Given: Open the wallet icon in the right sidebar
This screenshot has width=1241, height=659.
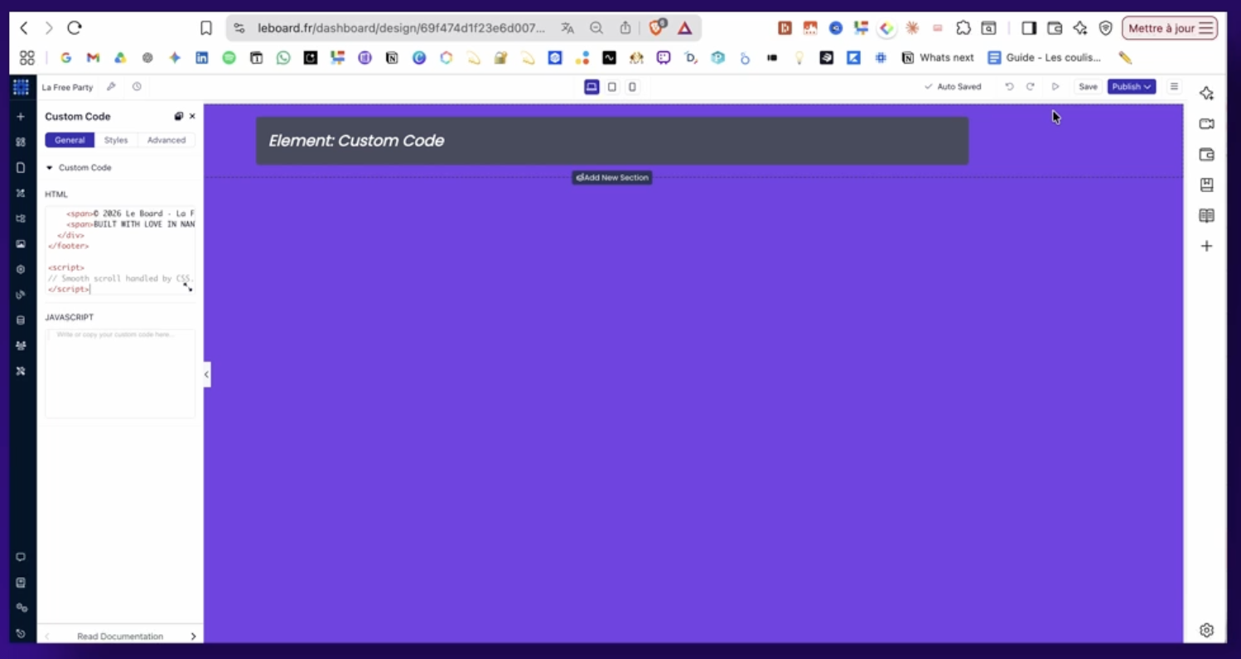Looking at the screenshot, I should point(1206,155).
